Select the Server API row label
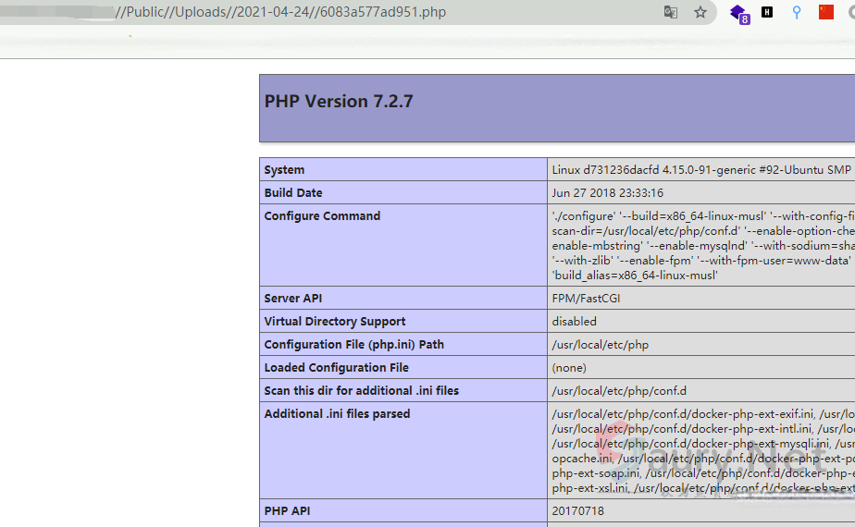The width and height of the screenshot is (855, 527). pyautogui.click(x=295, y=299)
